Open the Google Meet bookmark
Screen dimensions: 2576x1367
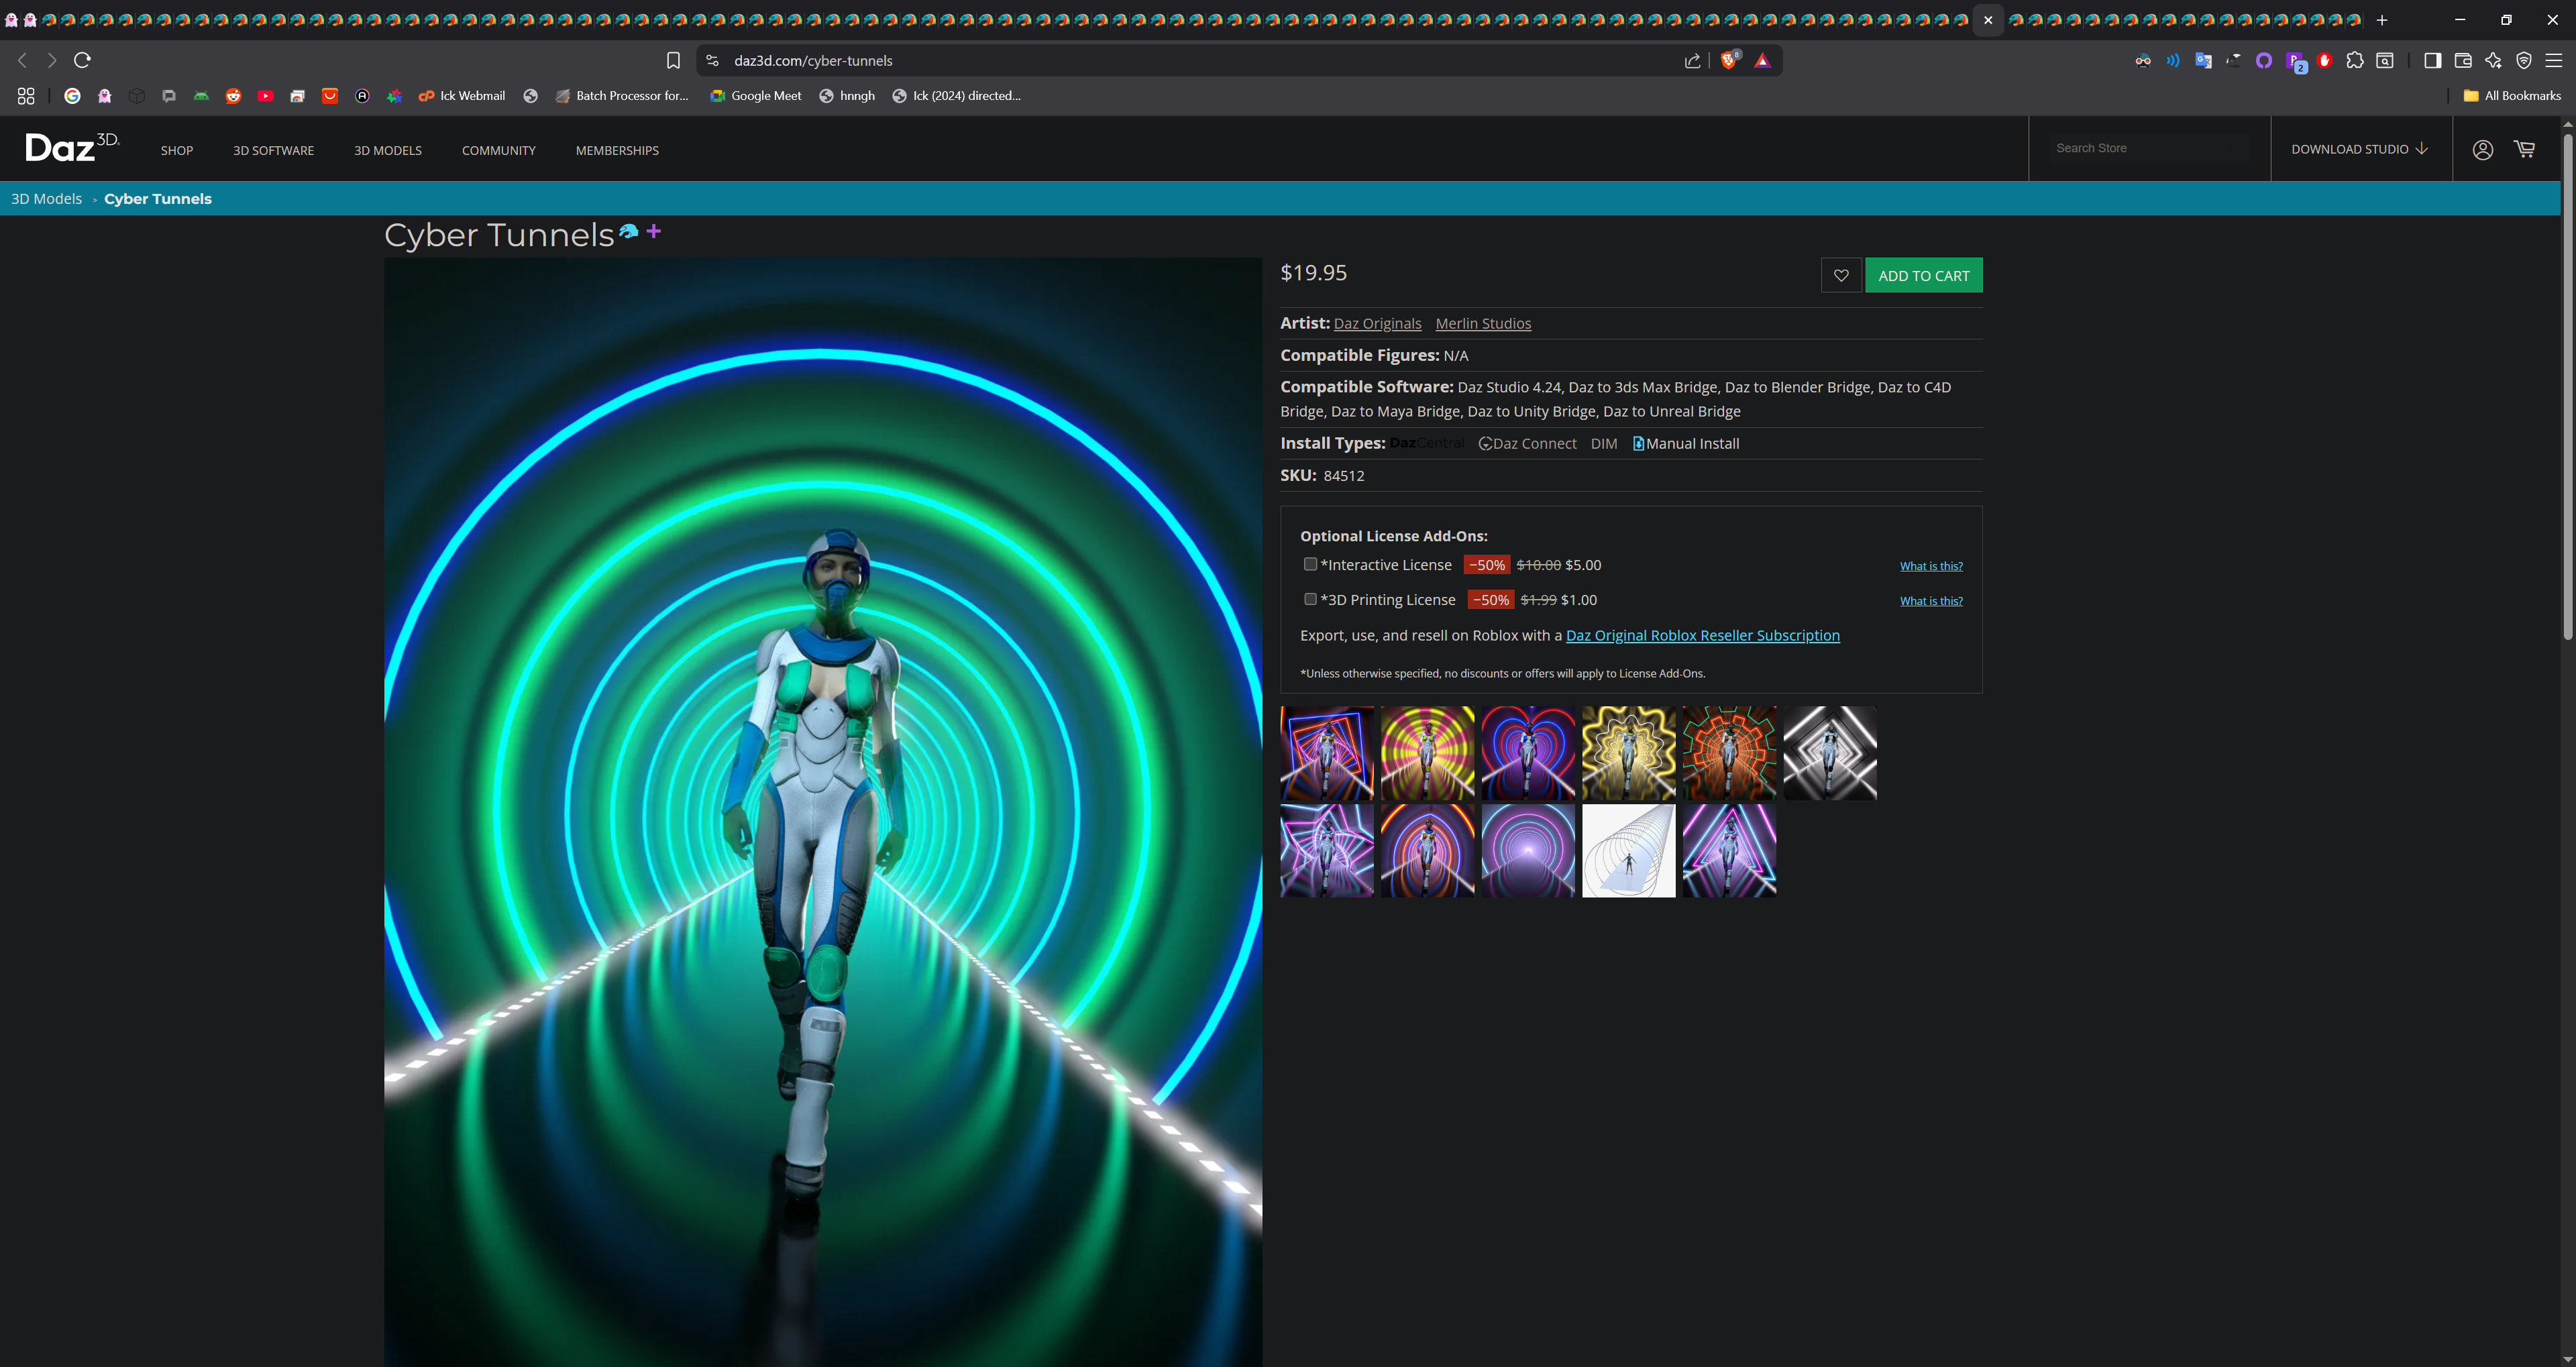coord(755,96)
